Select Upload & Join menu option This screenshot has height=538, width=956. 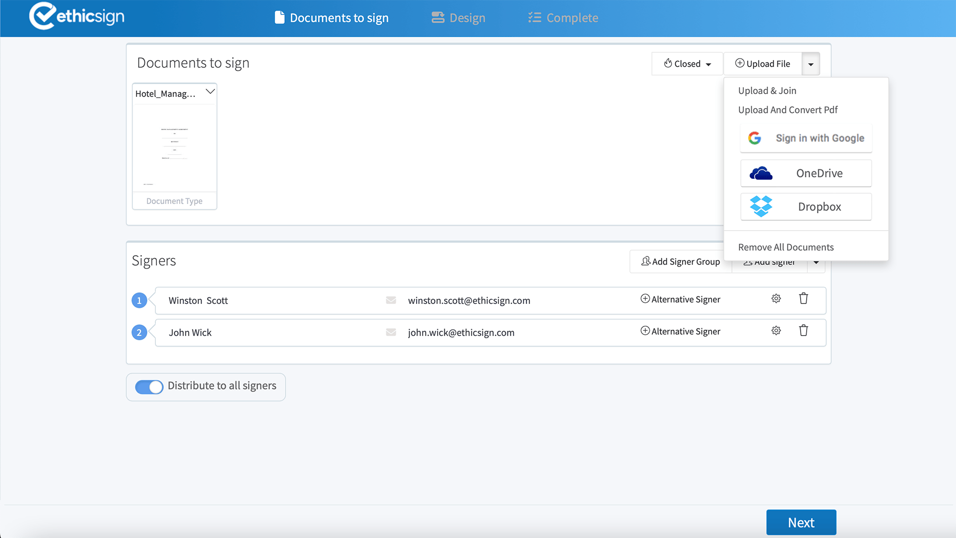(x=767, y=91)
